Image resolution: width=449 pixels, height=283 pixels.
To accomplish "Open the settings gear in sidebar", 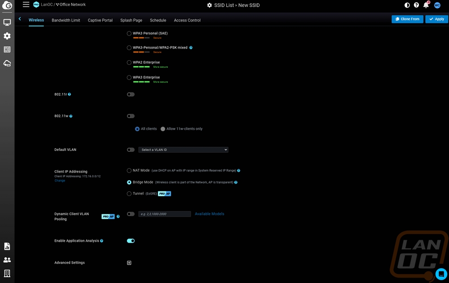I will click(x=7, y=36).
